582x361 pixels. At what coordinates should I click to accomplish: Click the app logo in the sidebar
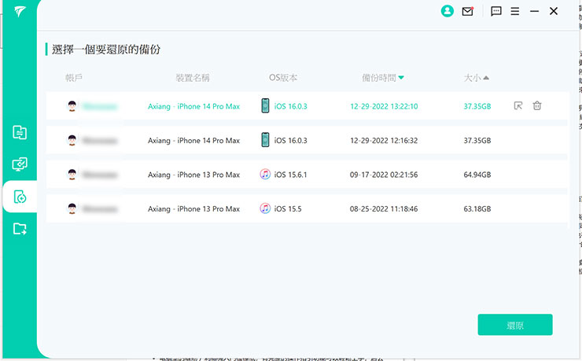[20, 12]
